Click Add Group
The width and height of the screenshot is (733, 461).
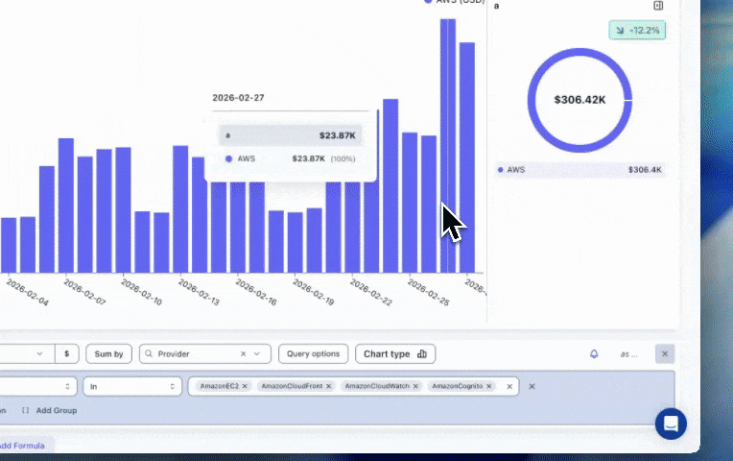pyautogui.click(x=50, y=410)
